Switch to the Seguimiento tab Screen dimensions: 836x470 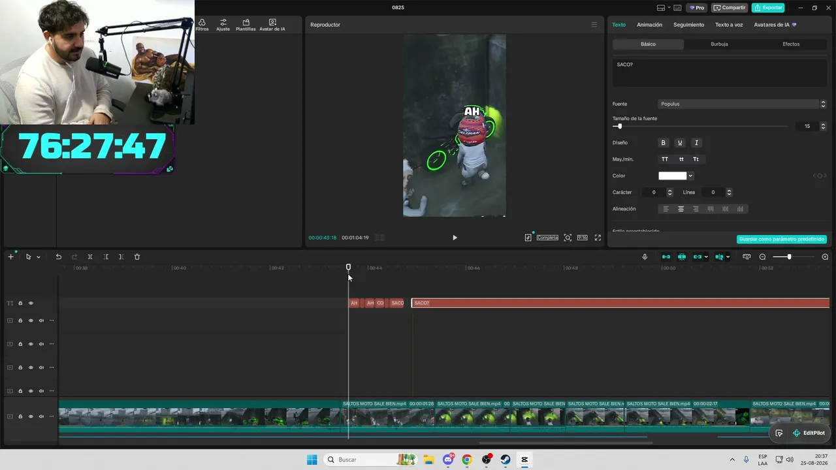[689, 25]
